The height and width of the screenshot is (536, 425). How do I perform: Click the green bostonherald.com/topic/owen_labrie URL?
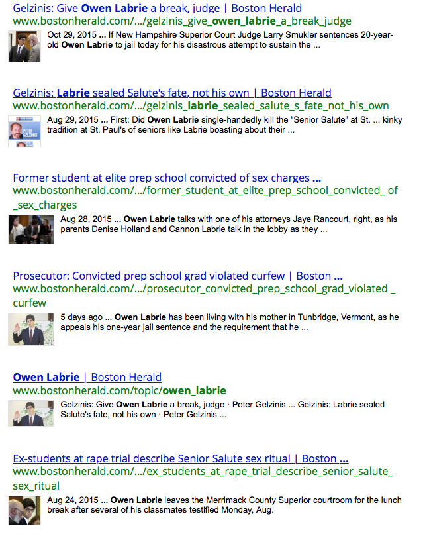[x=119, y=390]
